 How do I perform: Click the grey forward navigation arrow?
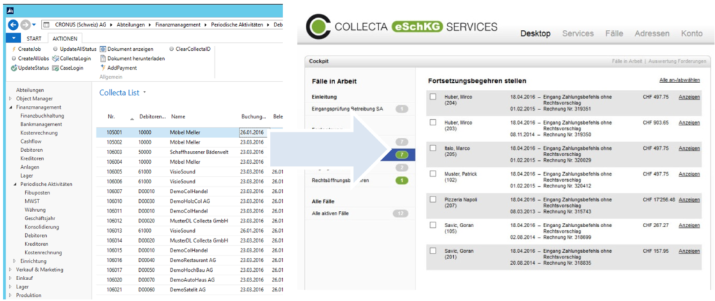pyautogui.click(x=25, y=24)
